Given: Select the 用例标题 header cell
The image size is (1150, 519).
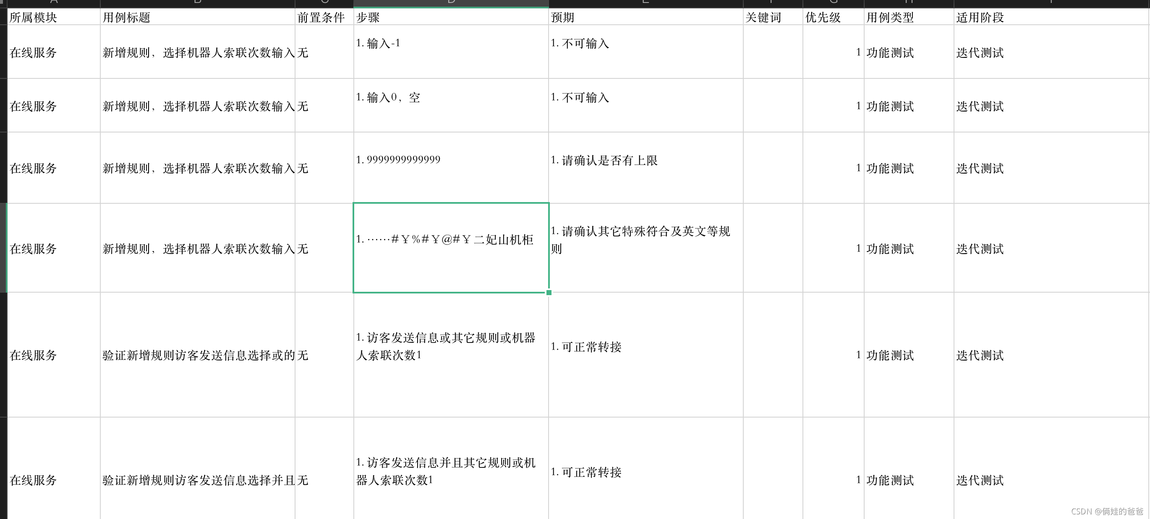Looking at the screenshot, I should point(197,17).
